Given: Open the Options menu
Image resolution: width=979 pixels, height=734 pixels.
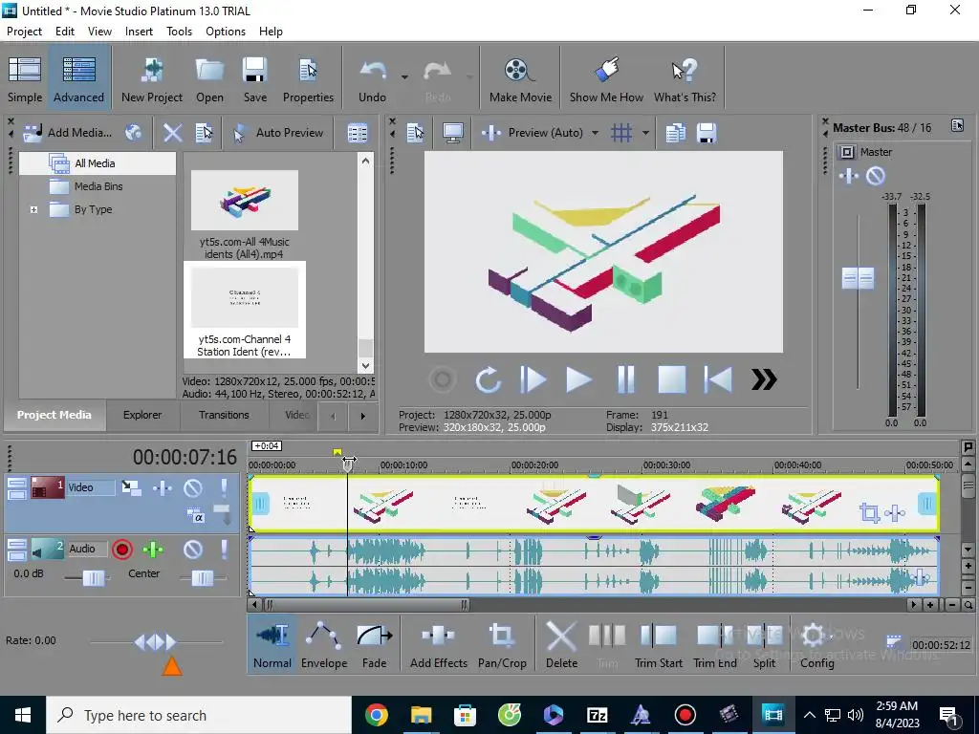Looking at the screenshot, I should [x=226, y=32].
